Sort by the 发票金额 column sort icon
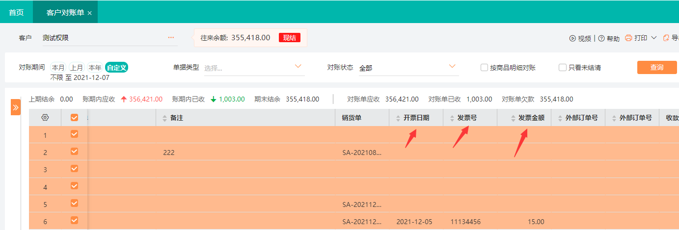679x230 pixels. pyautogui.click(x=513, y=118)
